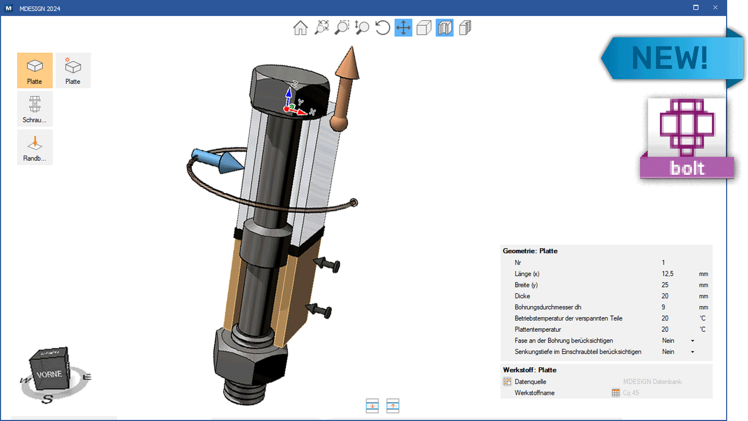Open the Schrau... component in the sidebar
Viewport: 748px width, 421px height.
(x=35, y=108)
